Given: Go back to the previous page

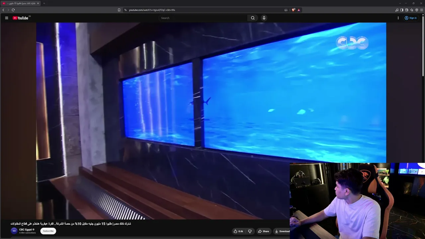Looking at the screenshot, I should click(3, 10).
